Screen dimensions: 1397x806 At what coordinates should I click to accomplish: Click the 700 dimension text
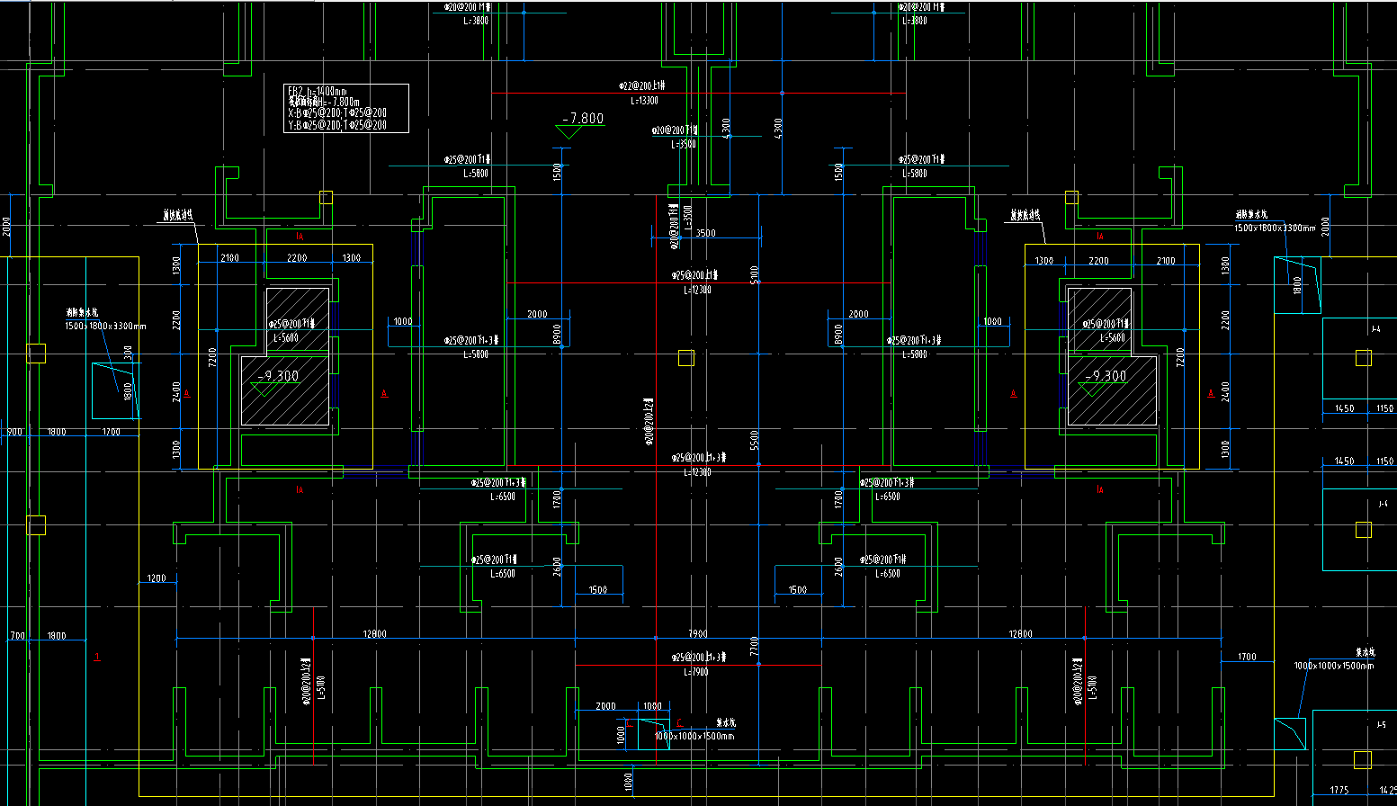[18, 636]
